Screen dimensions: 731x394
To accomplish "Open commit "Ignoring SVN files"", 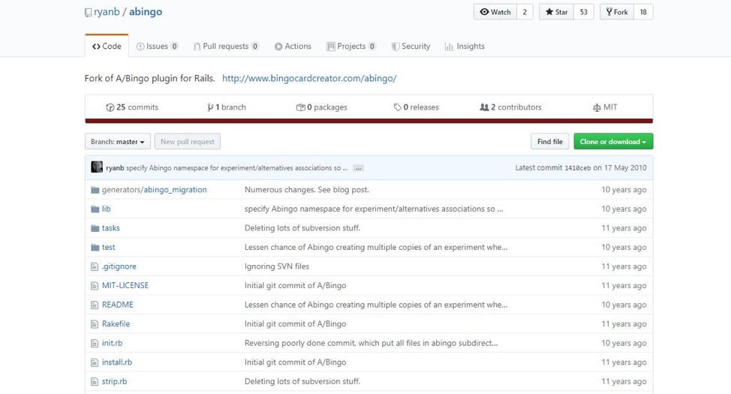I will (x=277, y=266).
